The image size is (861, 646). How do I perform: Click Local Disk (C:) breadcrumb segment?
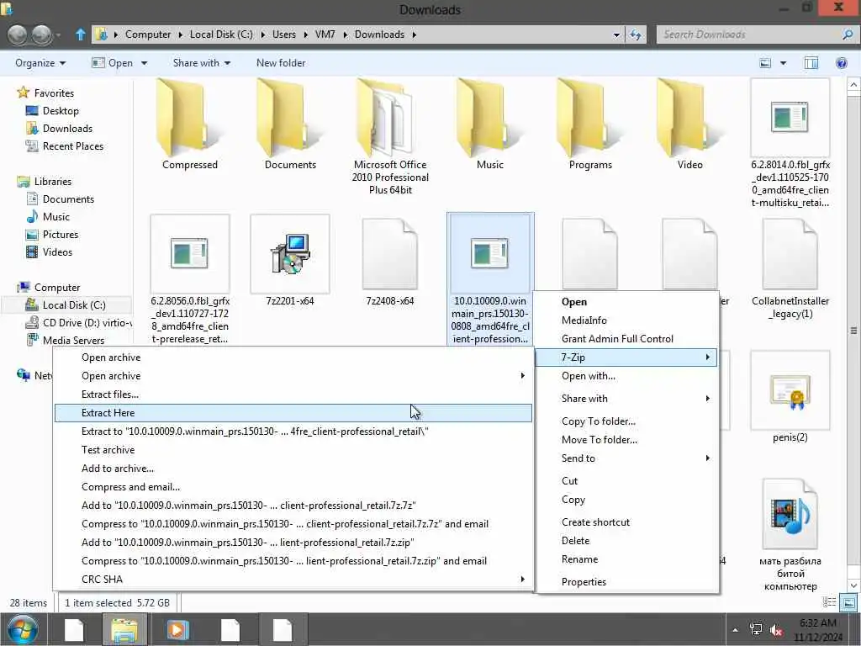221,34
